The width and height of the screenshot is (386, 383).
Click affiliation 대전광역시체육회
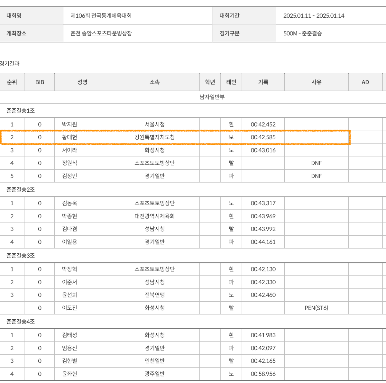pyautogui.click(x=154, y=216)
